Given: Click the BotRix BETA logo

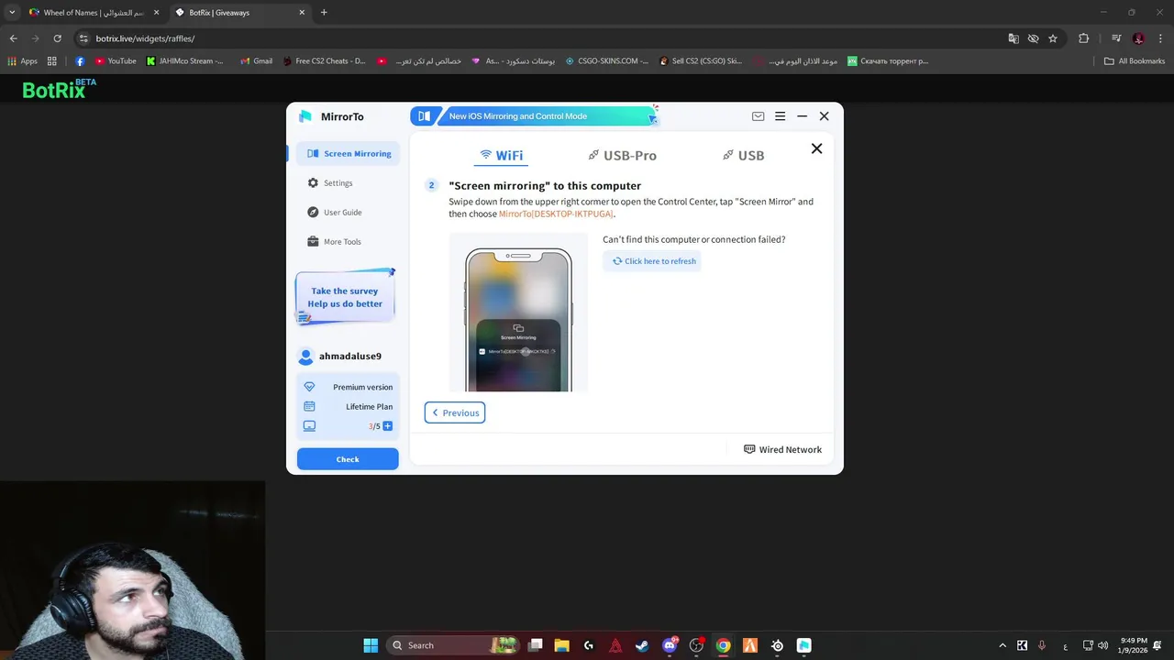Looking at the screenshot, I should point(60,89).
